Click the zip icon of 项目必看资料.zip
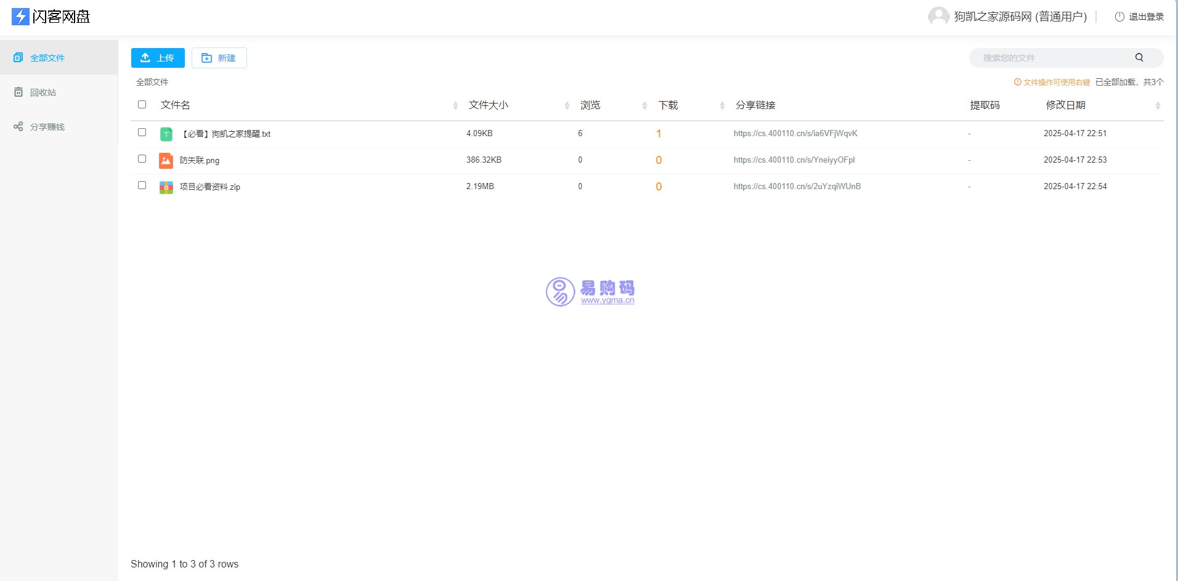 point(166,187)
